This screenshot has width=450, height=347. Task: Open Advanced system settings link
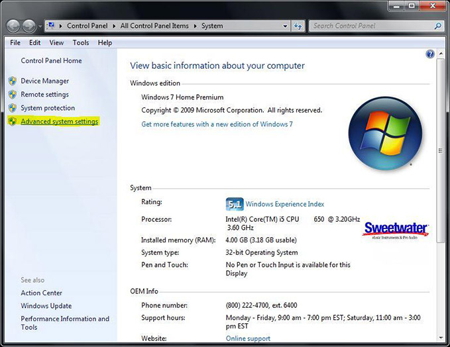point(60,121)
